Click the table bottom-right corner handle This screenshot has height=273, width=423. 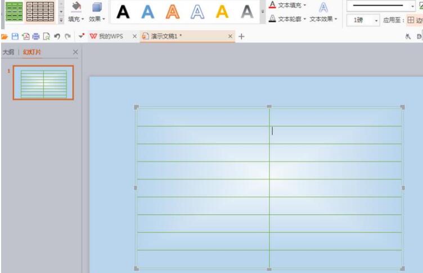coord(403,268)
